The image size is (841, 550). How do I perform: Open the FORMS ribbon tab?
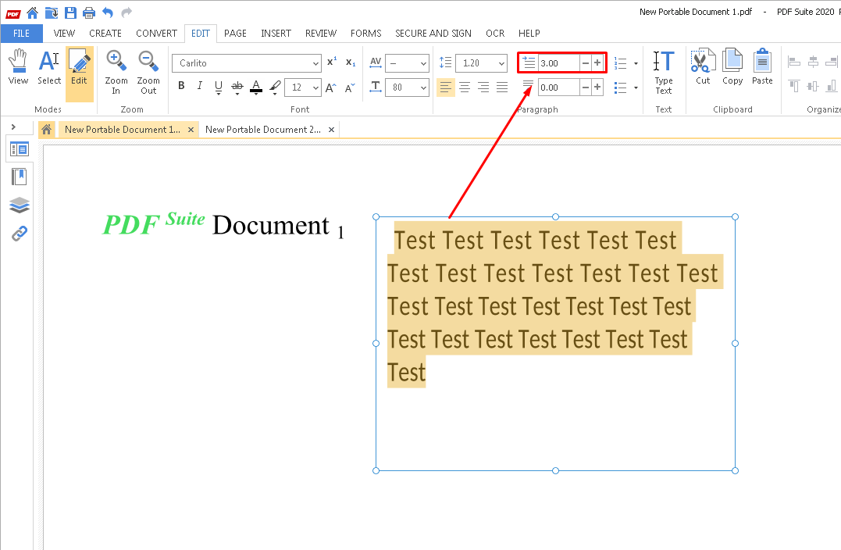365,34
